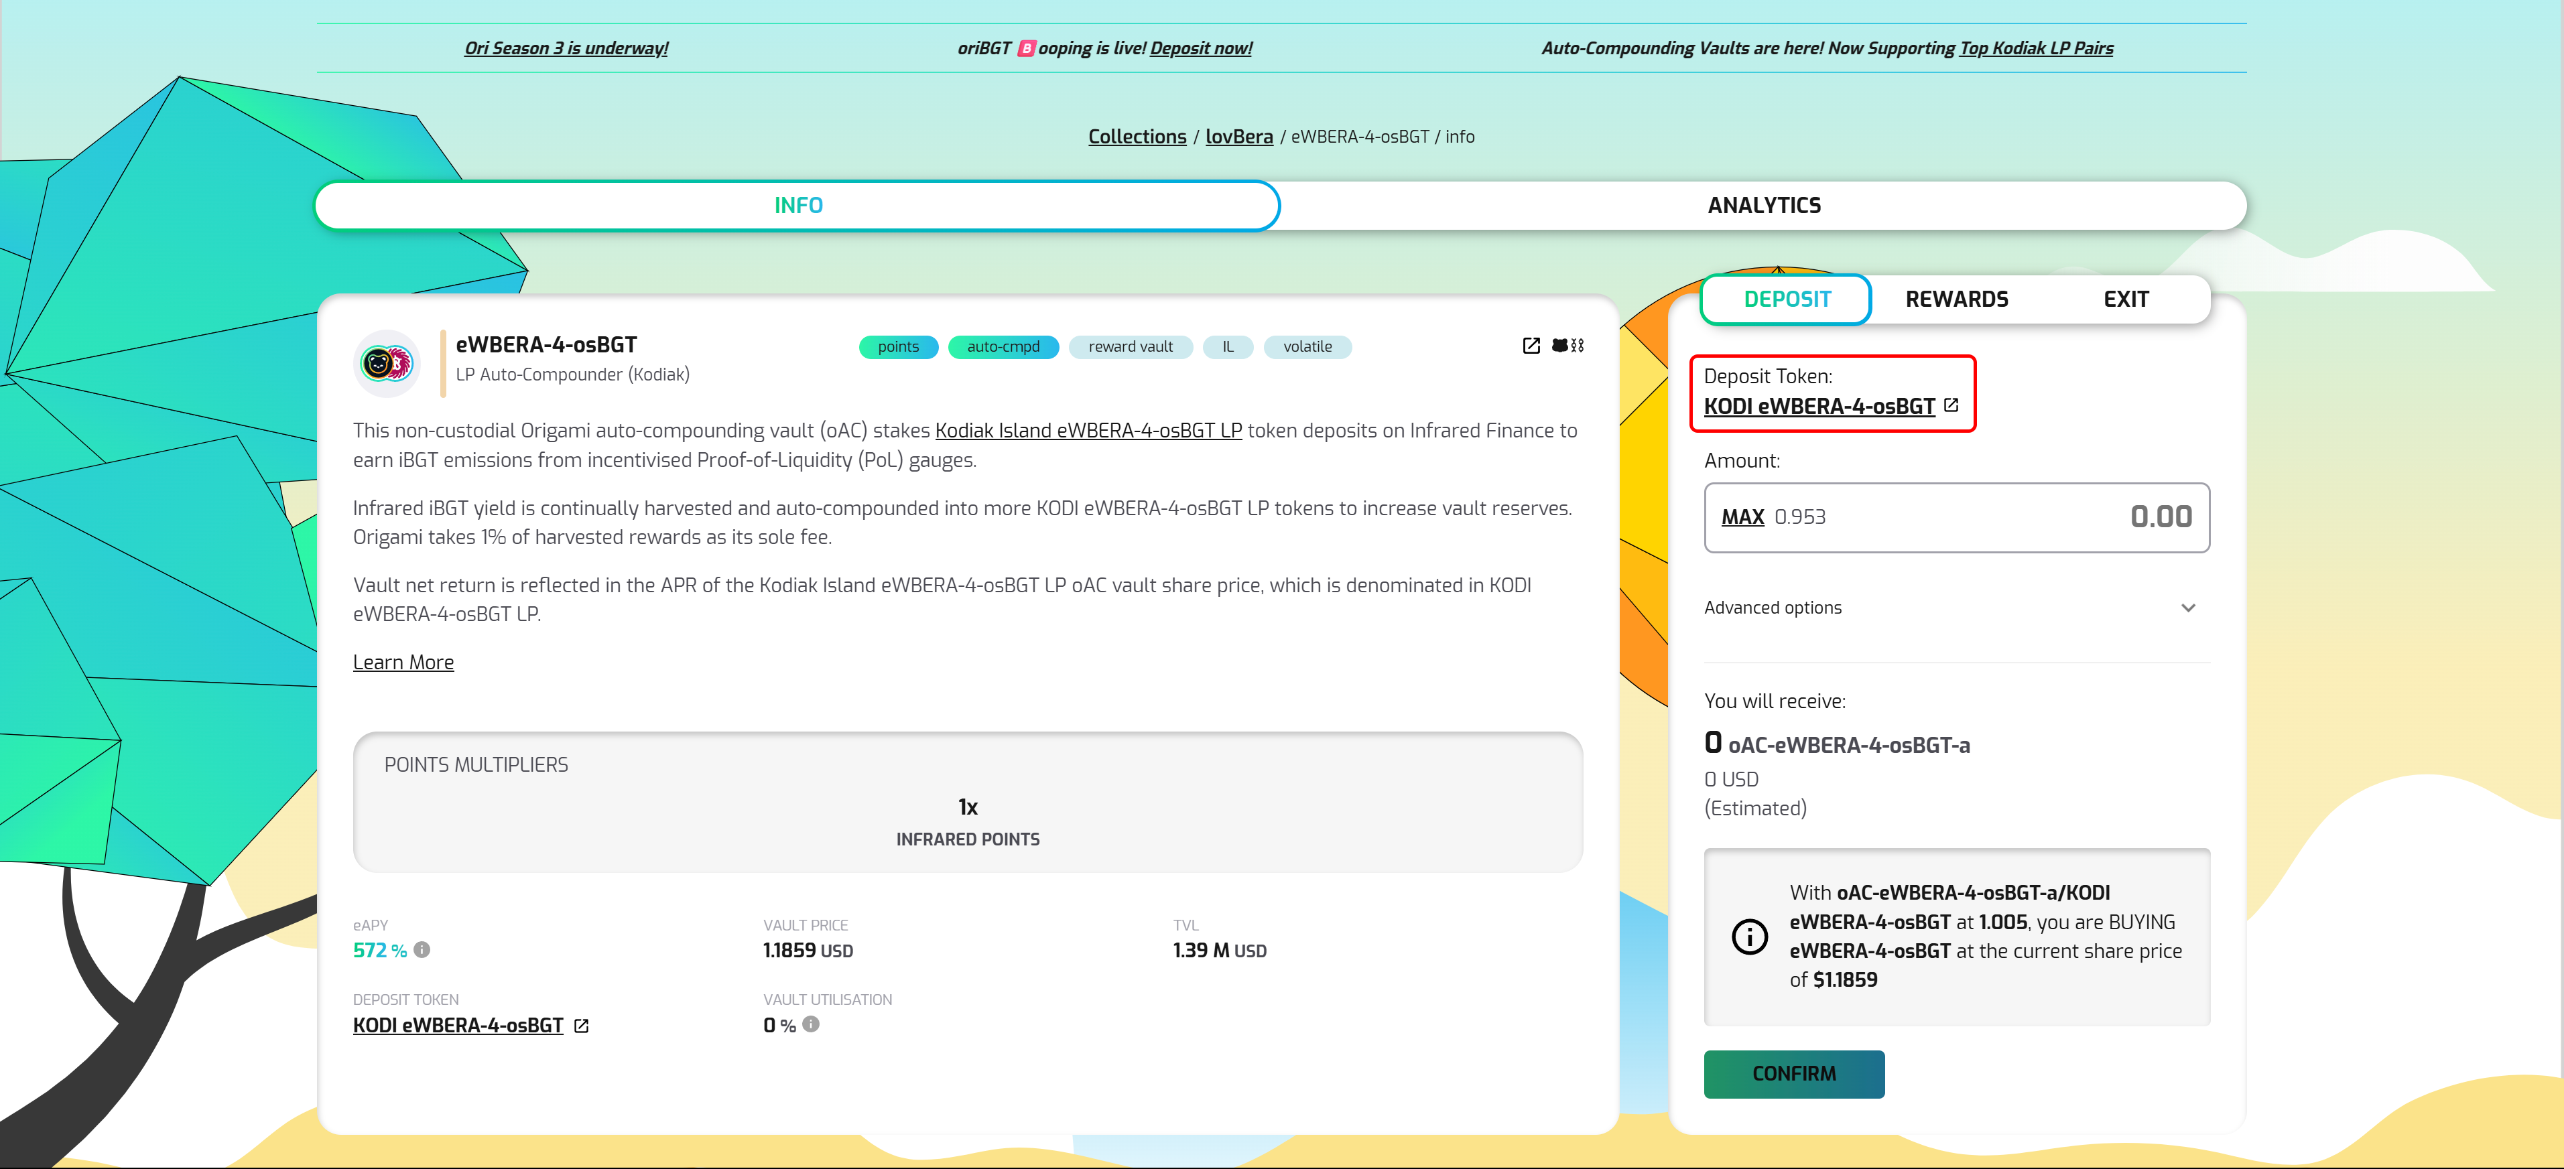Click the amount input field showing 0.00
This screenshot has width=2564, height=1169.
2090,517
